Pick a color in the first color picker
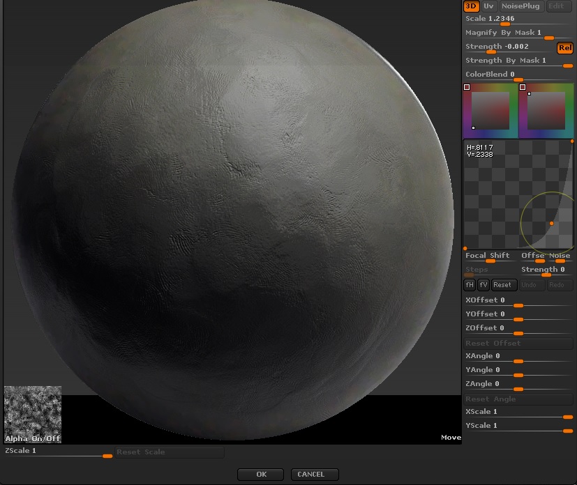Viewport: 577px width, 485px height. (490, 111)
